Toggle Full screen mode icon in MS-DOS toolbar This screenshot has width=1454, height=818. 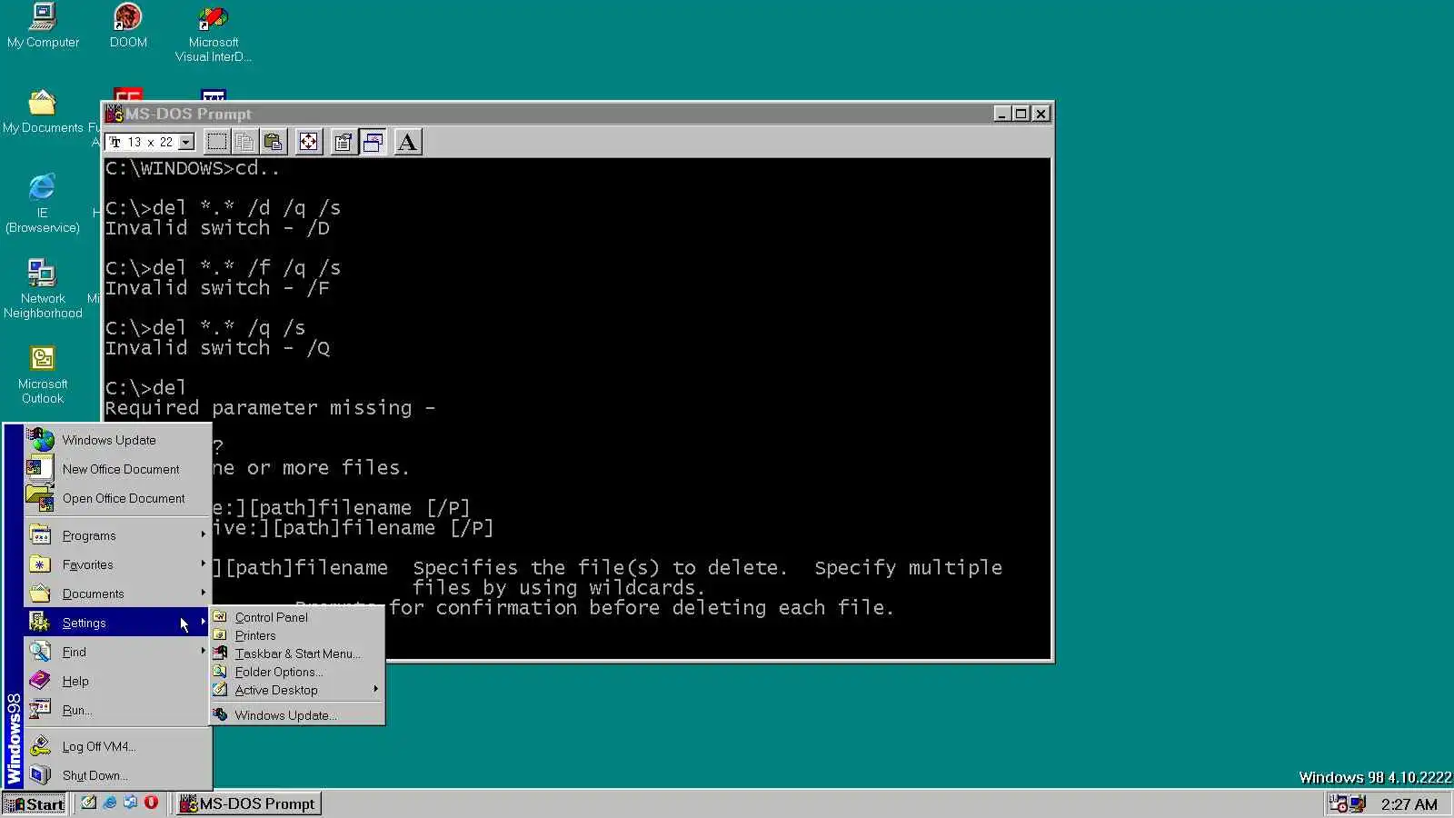309,142
